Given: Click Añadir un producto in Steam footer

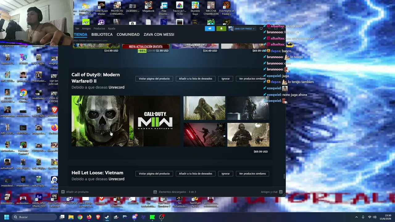Looking at the screenshot, I should [75, 192].
